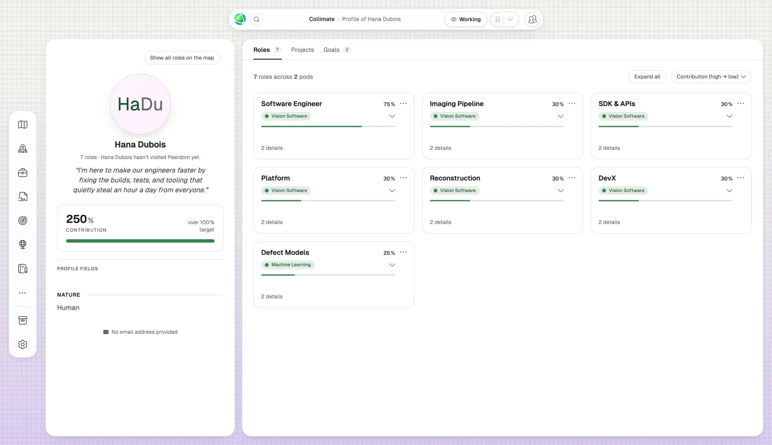The width and height of the screenshot is (772, 445).
Task: Click the Platform role title
Action: [276, 178]
